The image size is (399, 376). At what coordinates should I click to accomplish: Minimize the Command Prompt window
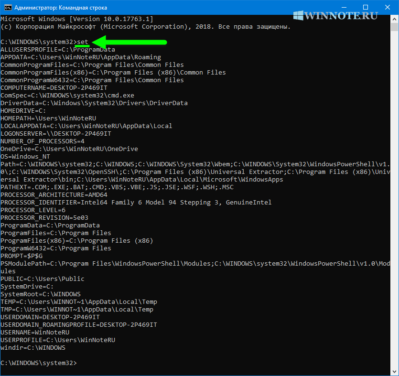coord(343,7)
